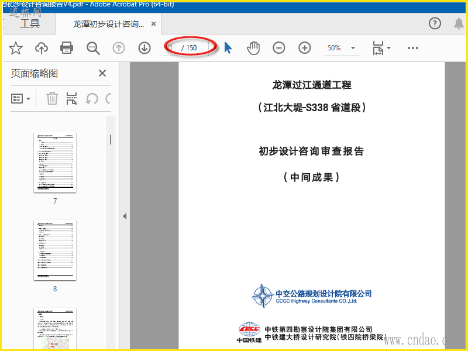Open the more tools ellipsis menu
Screen dimensions: 468x351
click(413, 48)
